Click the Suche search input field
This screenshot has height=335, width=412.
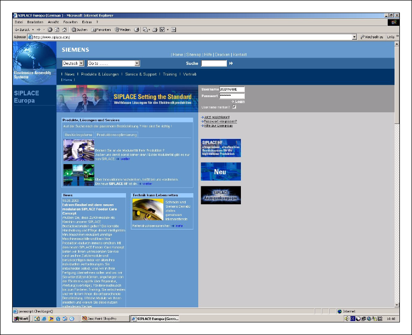pyautogui.click(x=214, y=63)
